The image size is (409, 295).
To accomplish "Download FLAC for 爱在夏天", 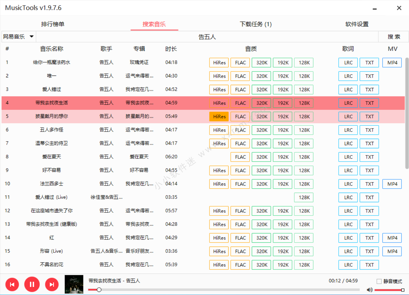I will point(240,157).
